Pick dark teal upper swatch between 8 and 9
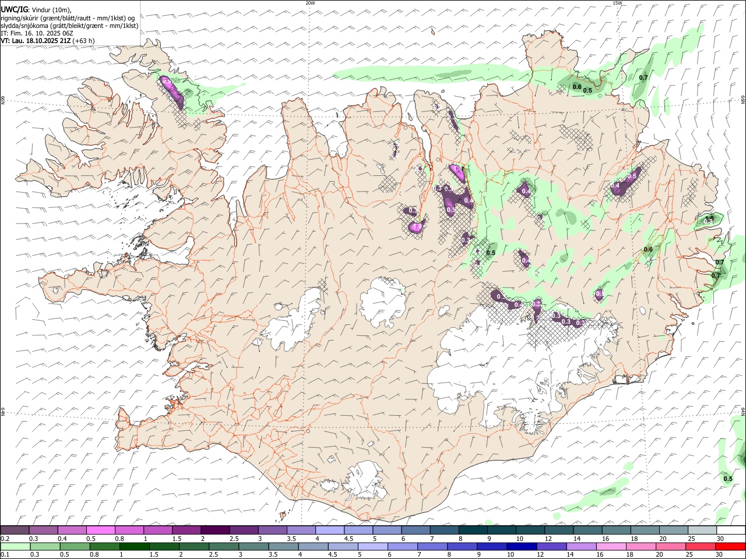Viewport: 746px width, 559px height. coord(473,530)
